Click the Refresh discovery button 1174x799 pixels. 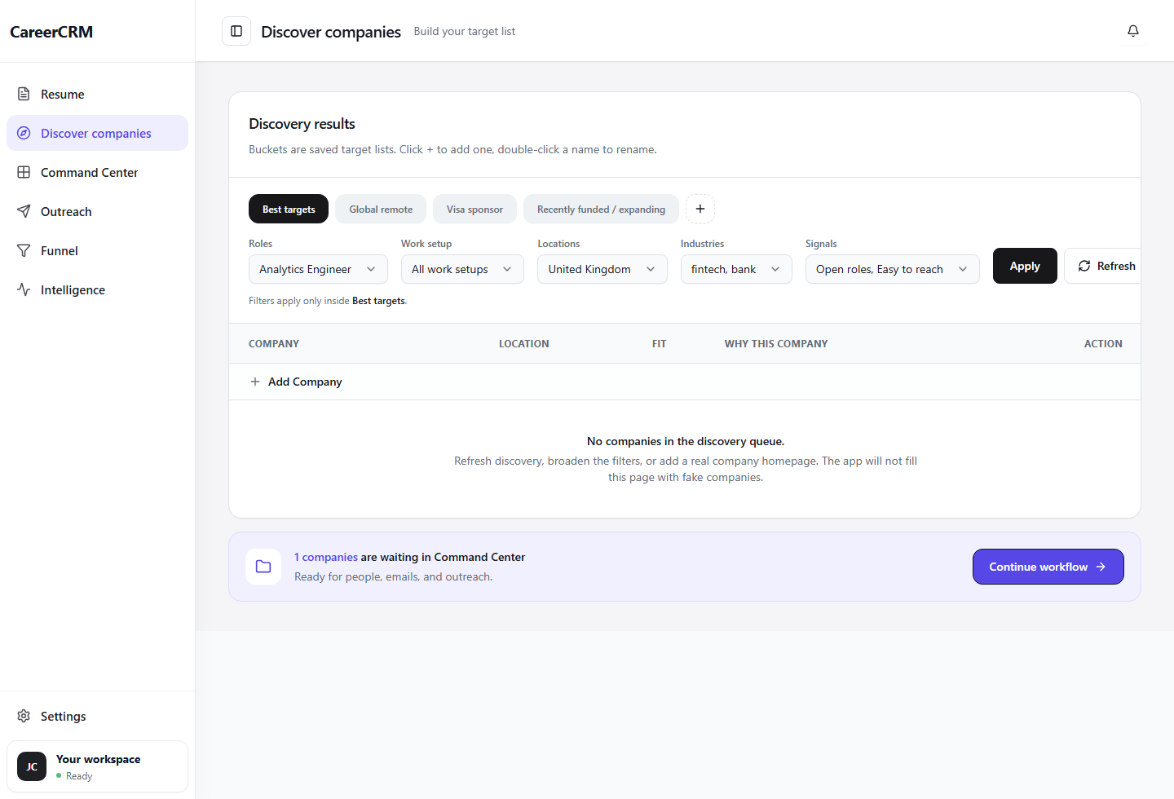[x=1103, y=266]
